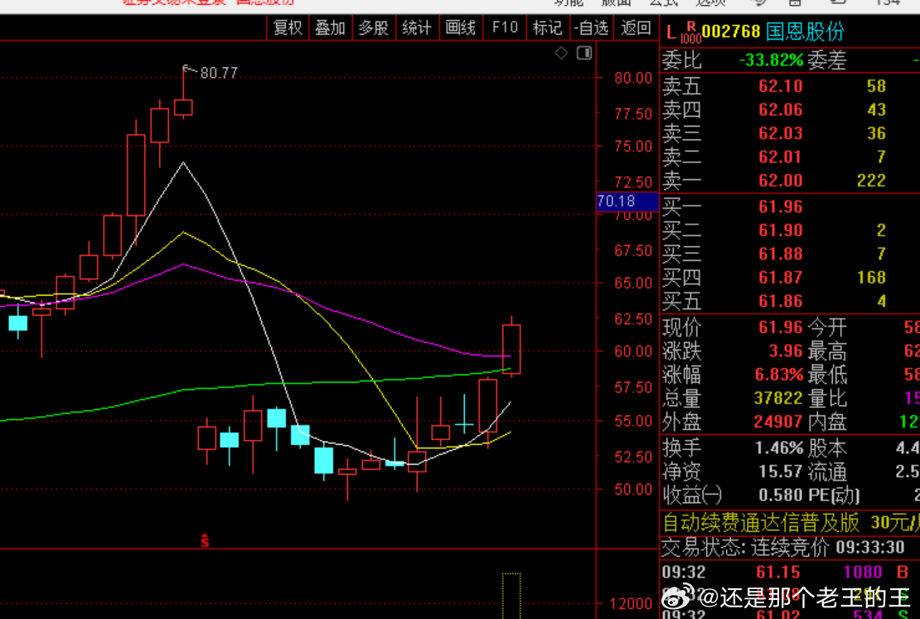920x619 pixels.
Task: Open the 统计 statistics tool
Action: pyautogui.click(x=417, y=27)
